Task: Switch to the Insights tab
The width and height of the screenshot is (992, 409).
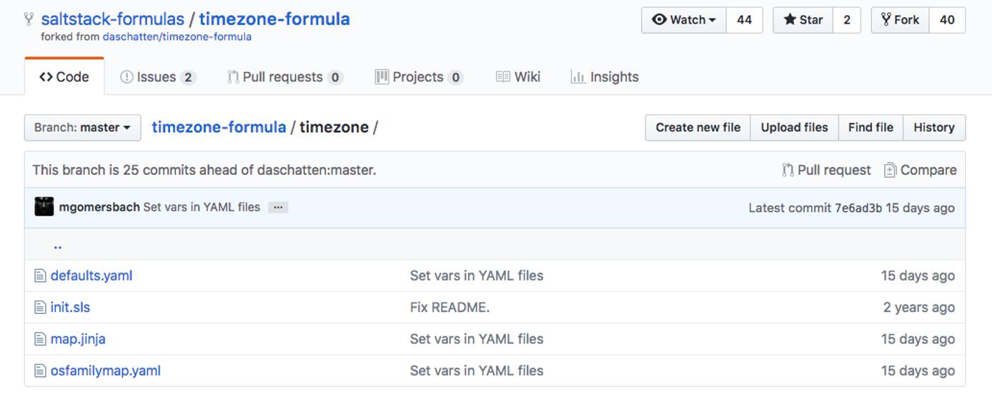Action: [x=605, y=77]
